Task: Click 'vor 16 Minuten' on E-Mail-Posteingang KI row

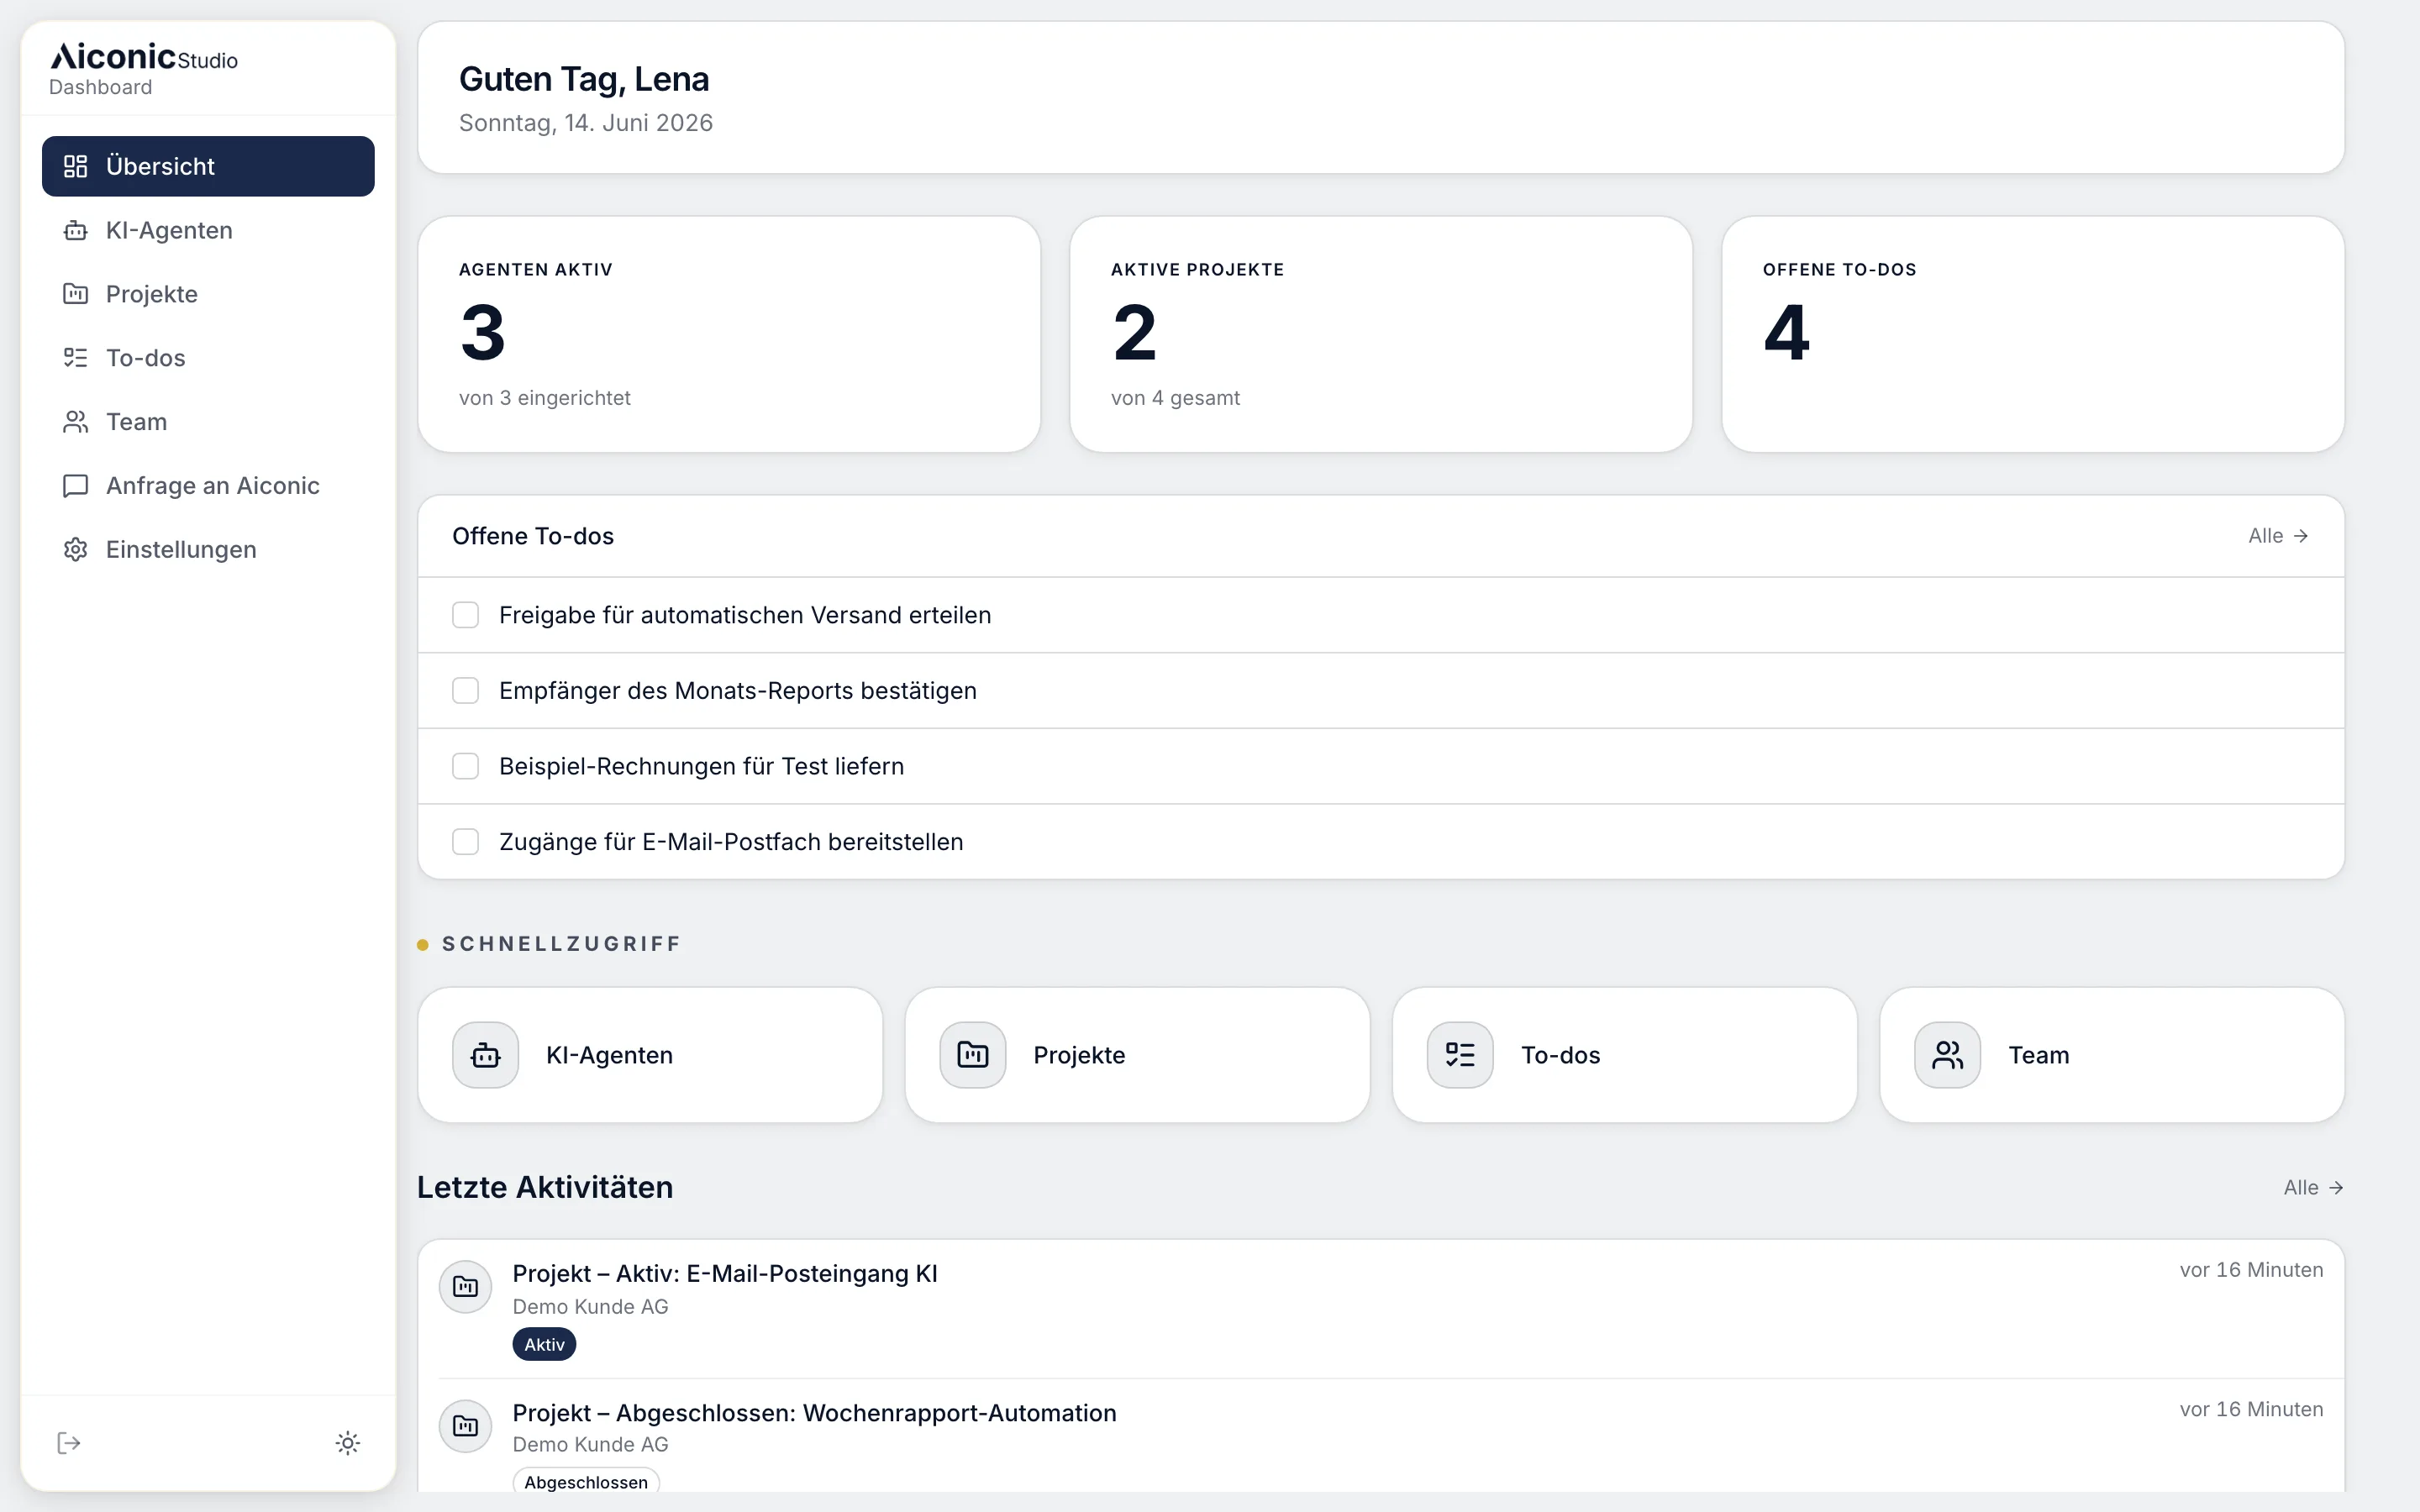Action: click(2251, 1270)
